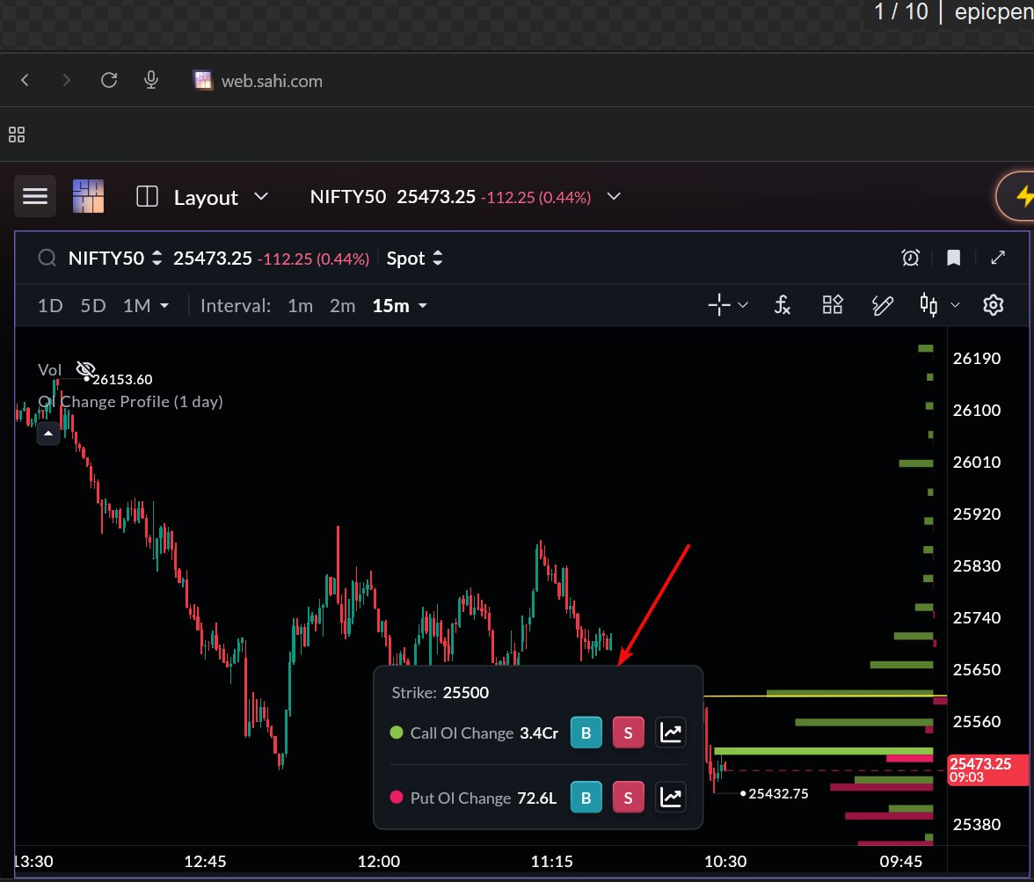Screen dimensions: 1034x882
Task: Collapse the indicator legend arrow button
Action: [48, 434]
